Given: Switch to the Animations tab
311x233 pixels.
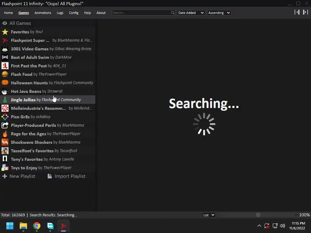Looking at the screenshot, I should (x=43, y=13).
